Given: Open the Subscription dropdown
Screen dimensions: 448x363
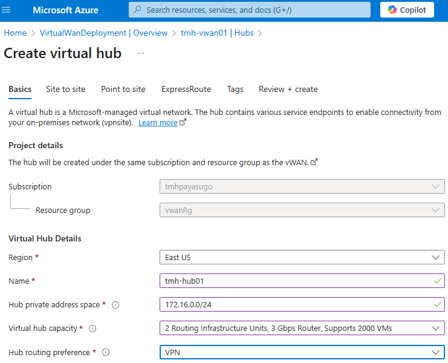Looking at the screenshot, I should 302,187.
